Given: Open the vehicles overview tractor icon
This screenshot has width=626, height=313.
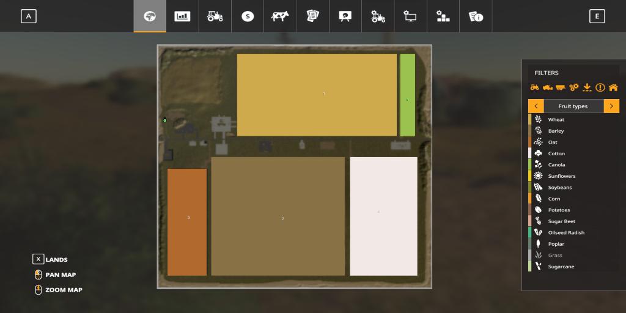Looking at the screenshot, I should [215, 17].
